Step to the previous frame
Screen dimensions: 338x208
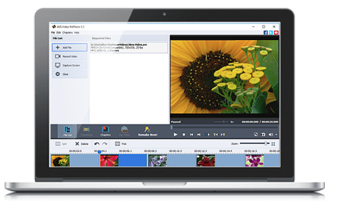point(191,134)
